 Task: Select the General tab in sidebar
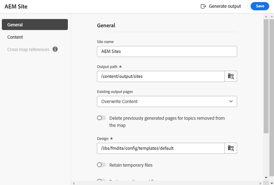coord(35,24)
